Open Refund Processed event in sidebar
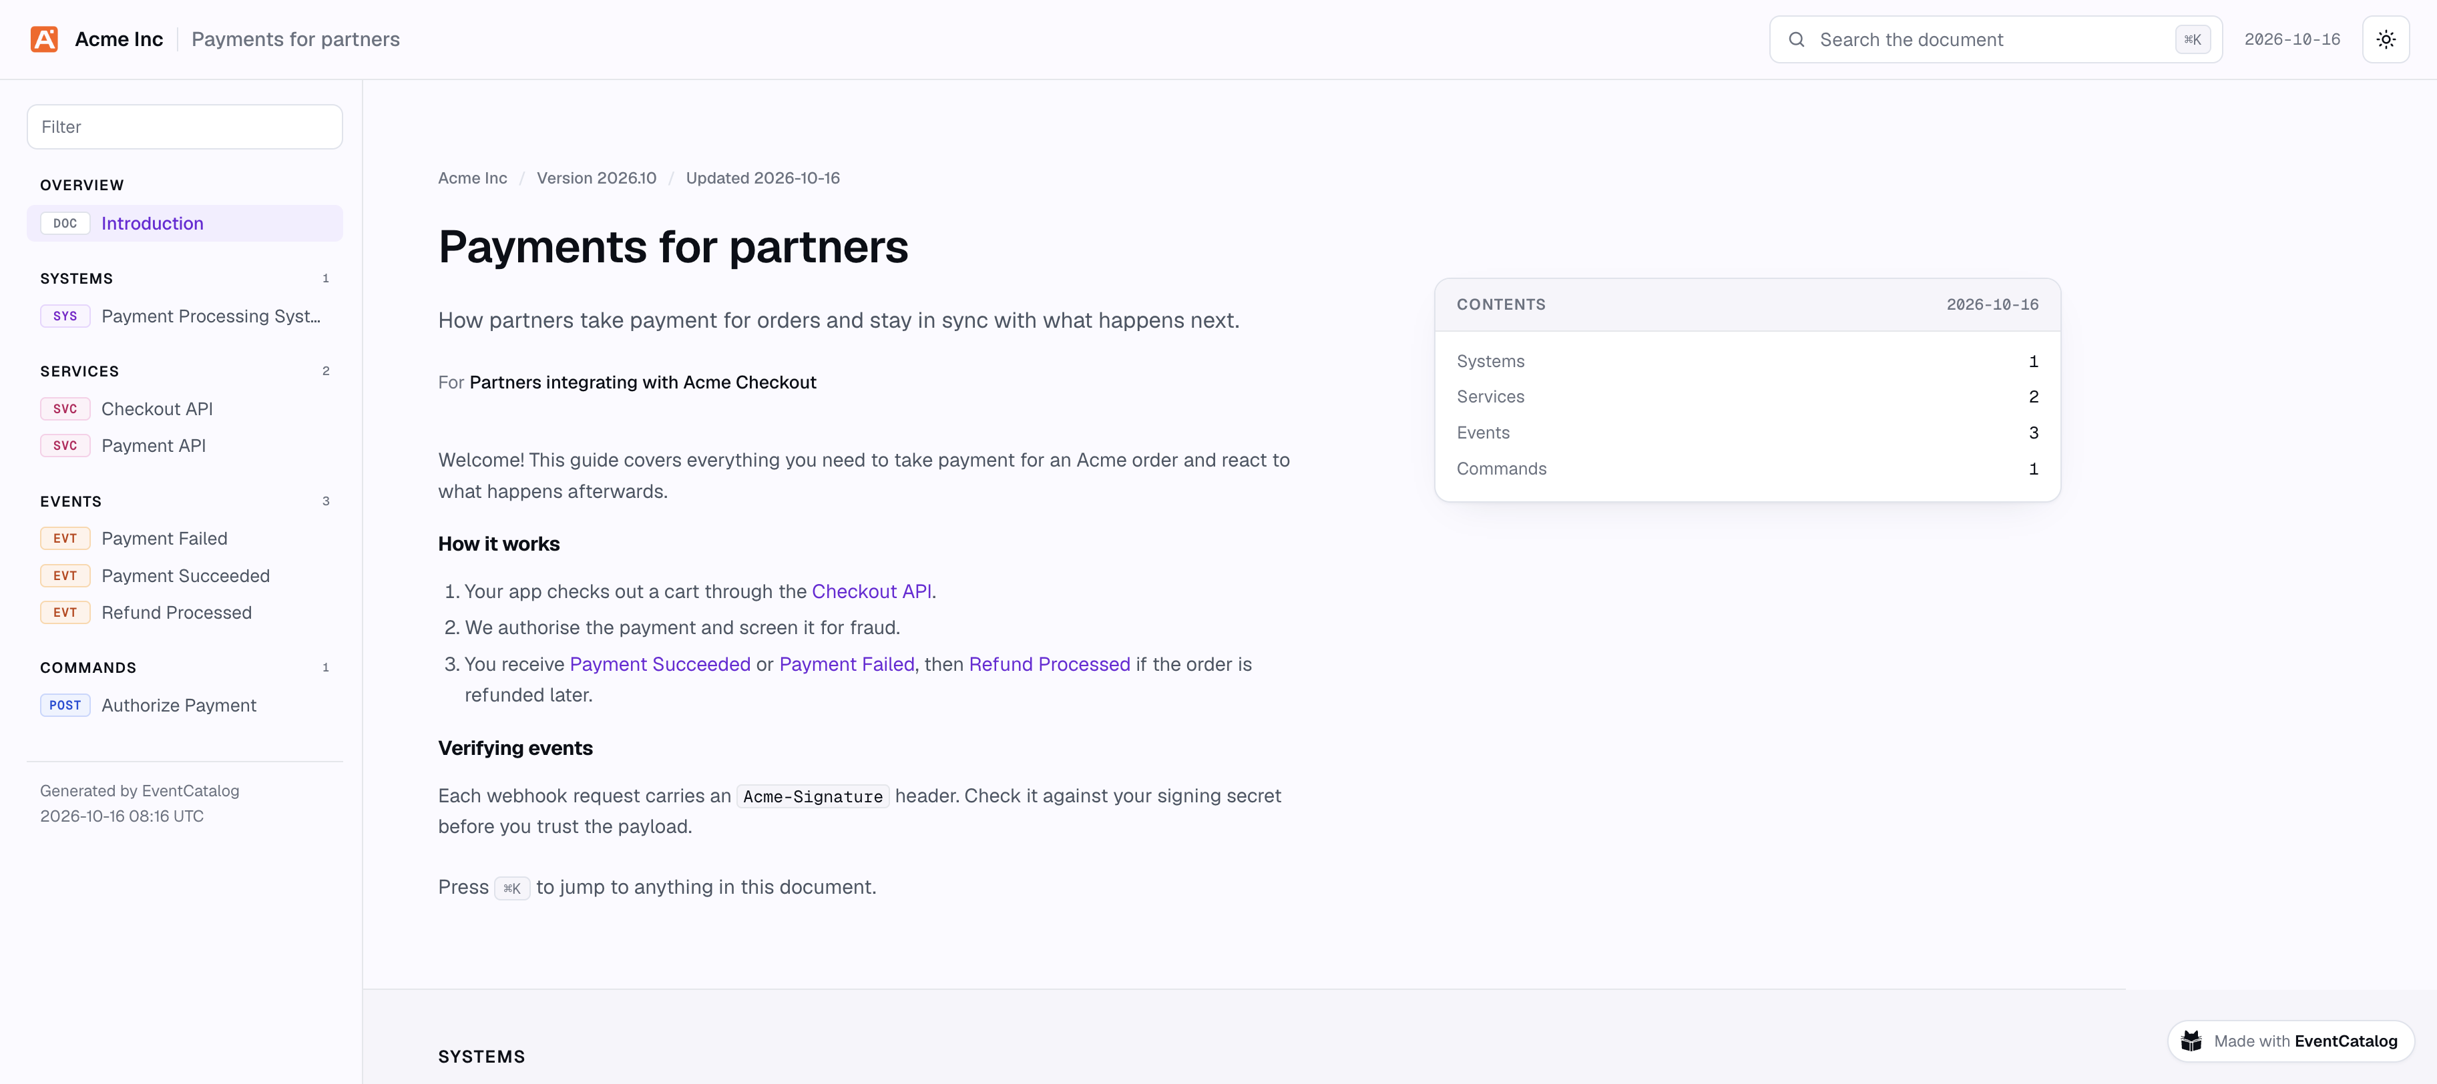The height and width of the screenshot is (1084, 2437). coord(184,613)
